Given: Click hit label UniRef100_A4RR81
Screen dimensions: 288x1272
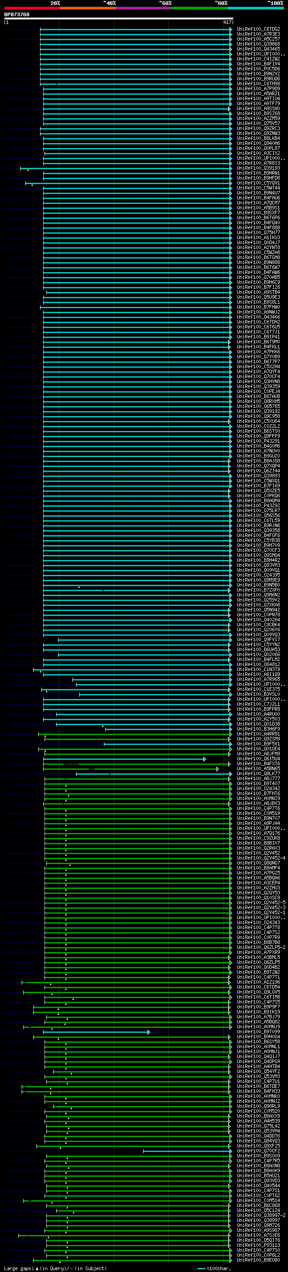Looking at the screenshot, I should pyautogui.click(x=258, y=734).
